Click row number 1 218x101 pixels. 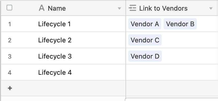10,24
